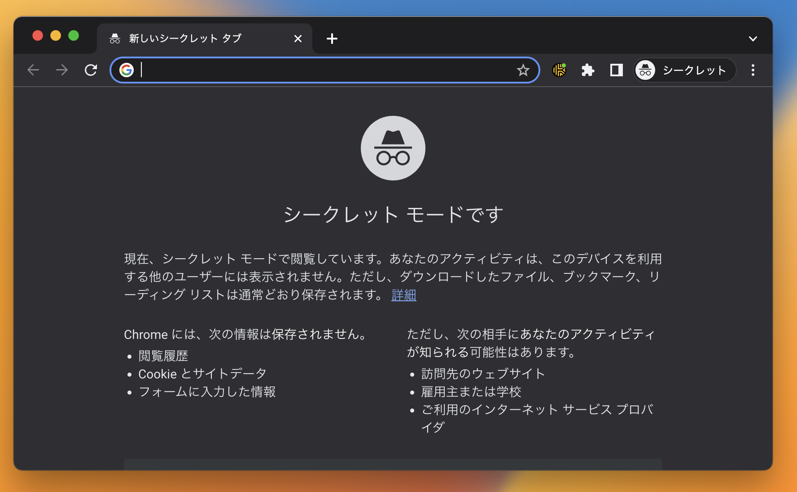Expand the tab search chevron

click(753, 39)
